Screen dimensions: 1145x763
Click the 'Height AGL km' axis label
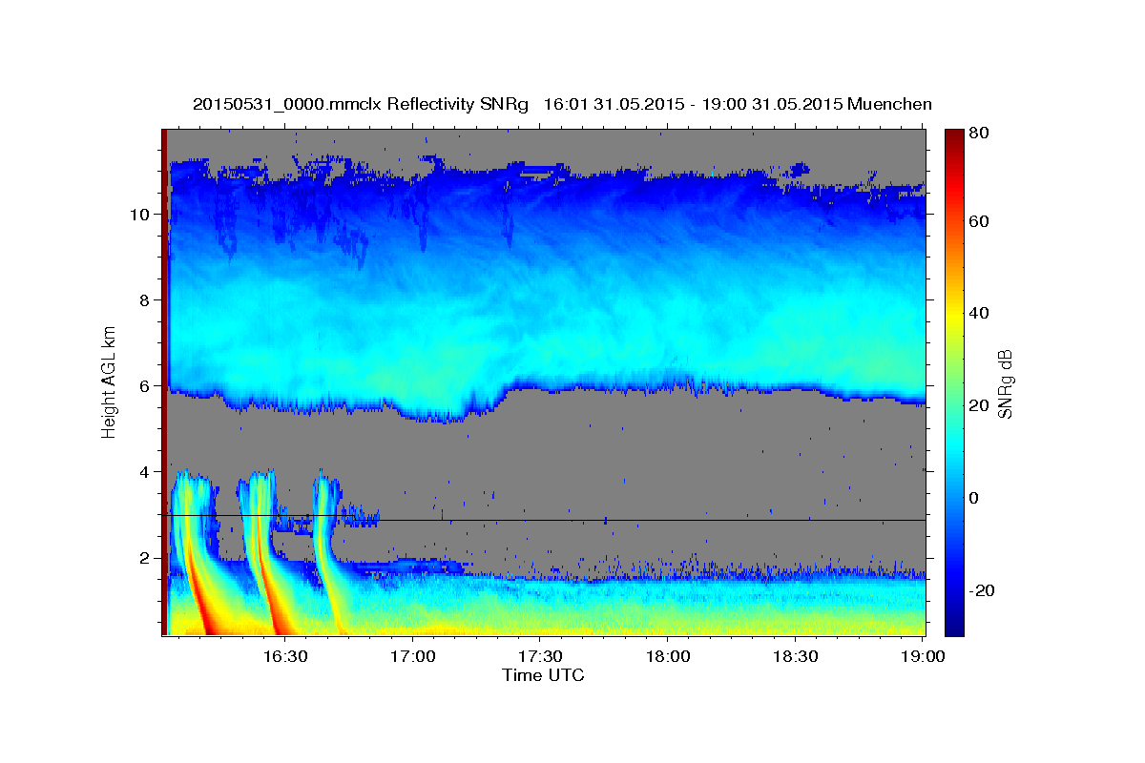(x=110, y=382)
